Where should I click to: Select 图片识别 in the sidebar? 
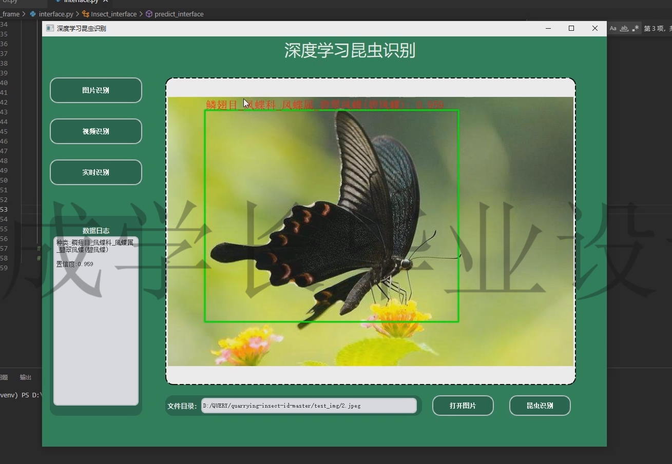[95, 90]
